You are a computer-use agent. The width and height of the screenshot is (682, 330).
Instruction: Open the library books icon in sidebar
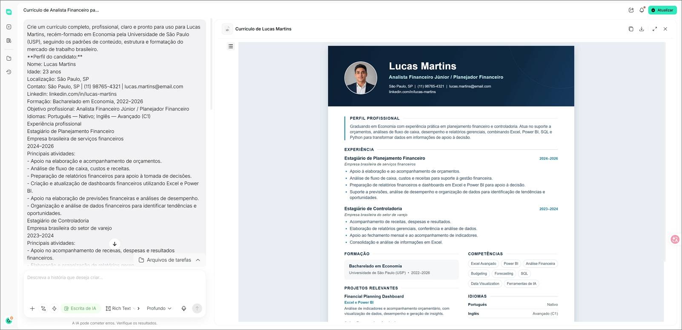point(9,40)
